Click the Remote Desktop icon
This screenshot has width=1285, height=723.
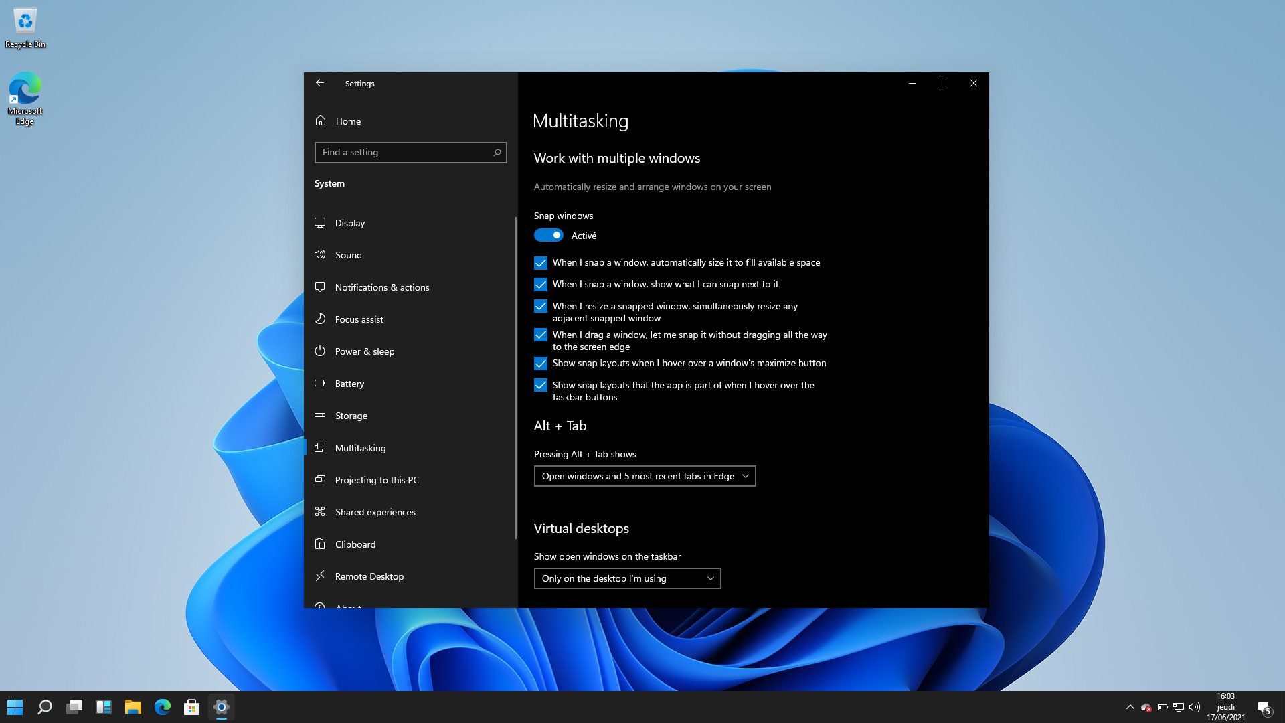320,576
